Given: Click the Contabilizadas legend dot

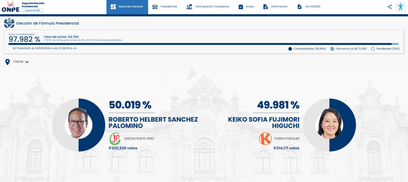Looking at the screenshot, I should 290,49.
